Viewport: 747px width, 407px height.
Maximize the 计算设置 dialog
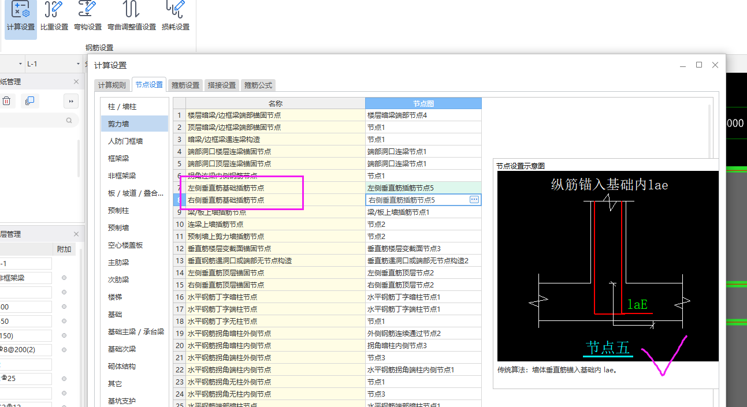(x=699, y=65)
